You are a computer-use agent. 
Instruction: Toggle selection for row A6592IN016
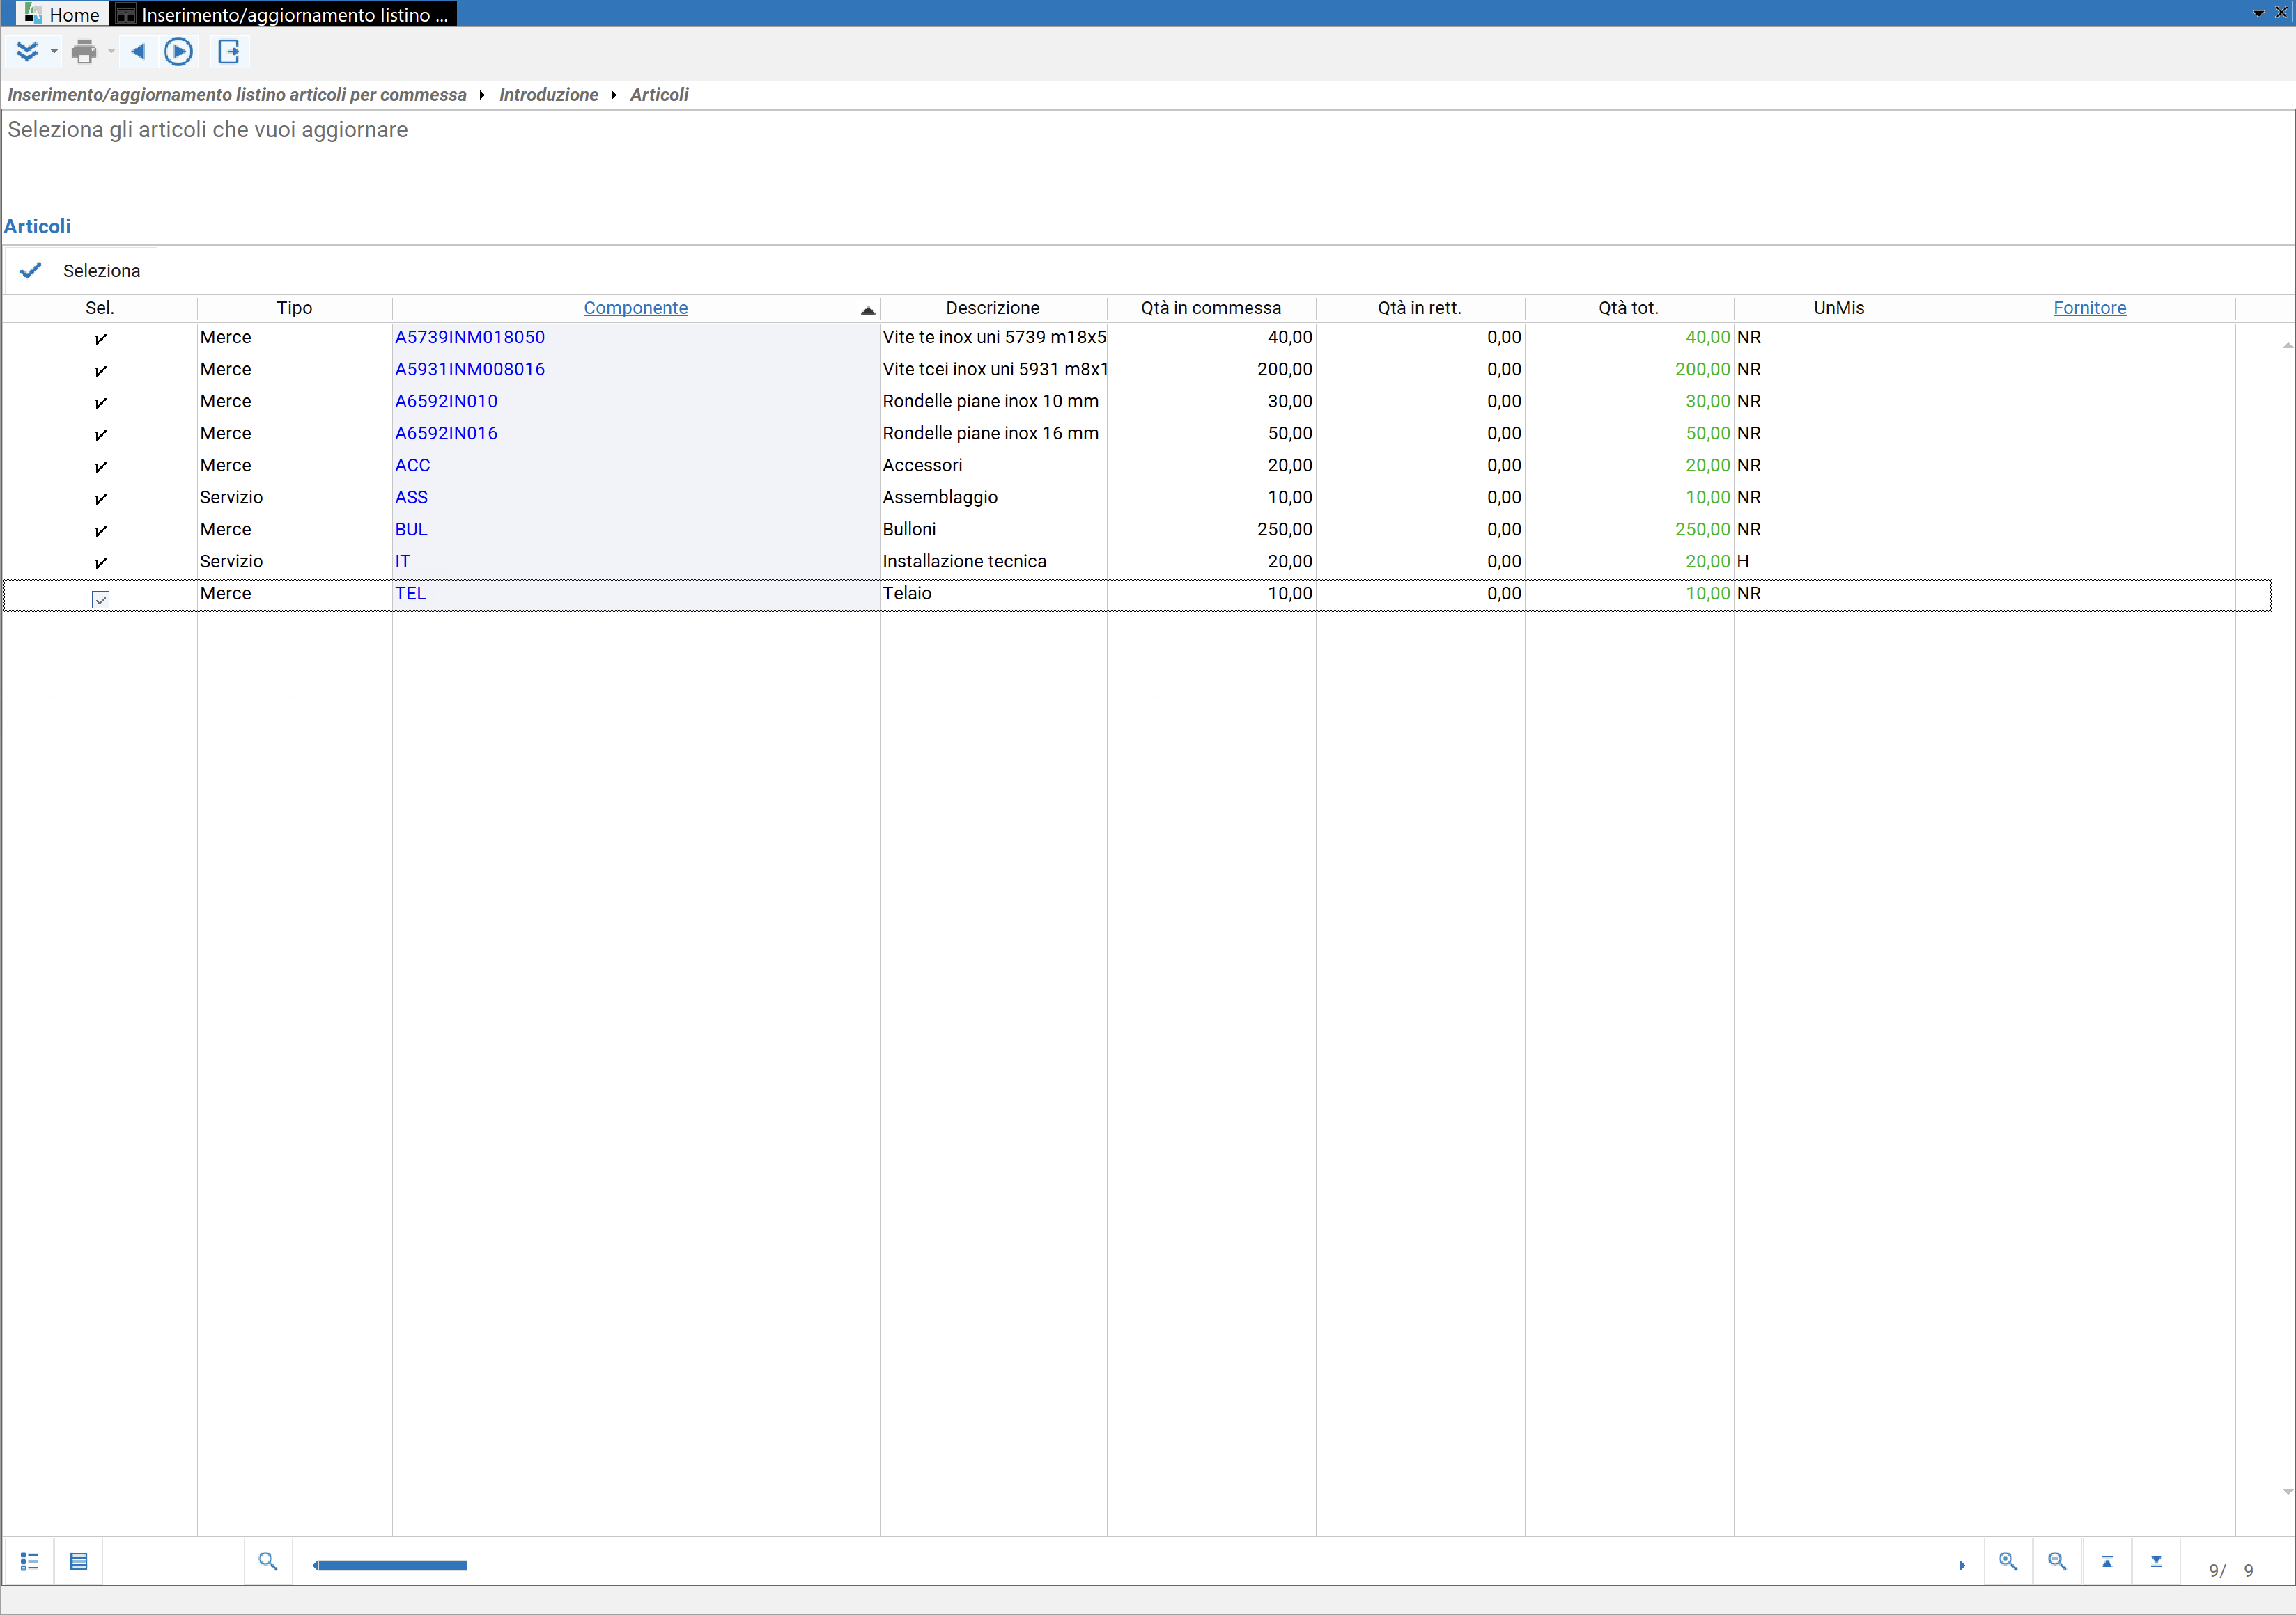pos(100,435)
